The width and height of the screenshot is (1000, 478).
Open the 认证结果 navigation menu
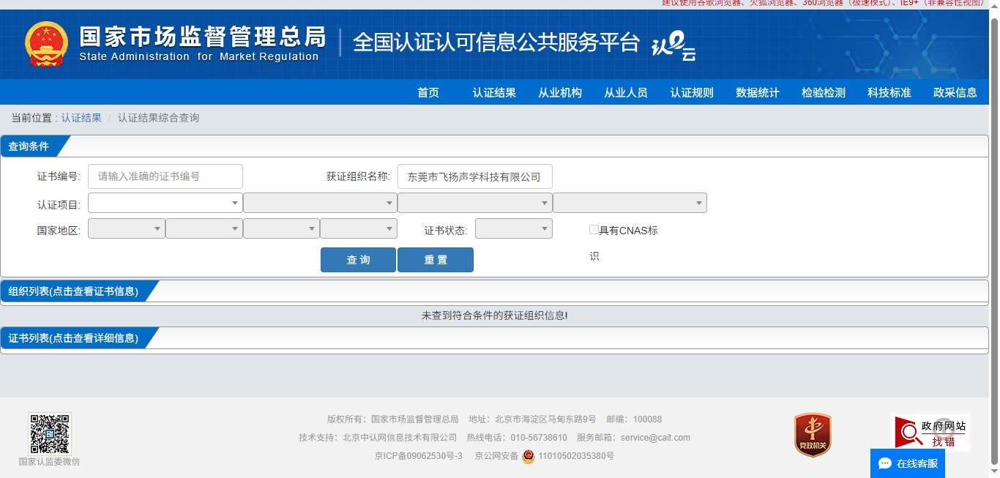(494, 92)
